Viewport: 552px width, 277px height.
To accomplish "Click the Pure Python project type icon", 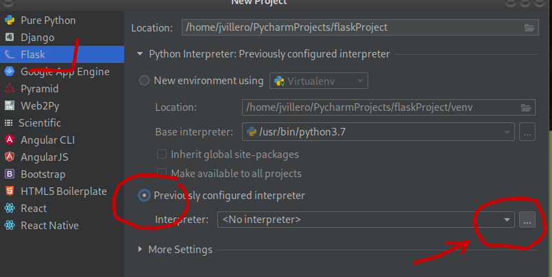I will point(10,21).
